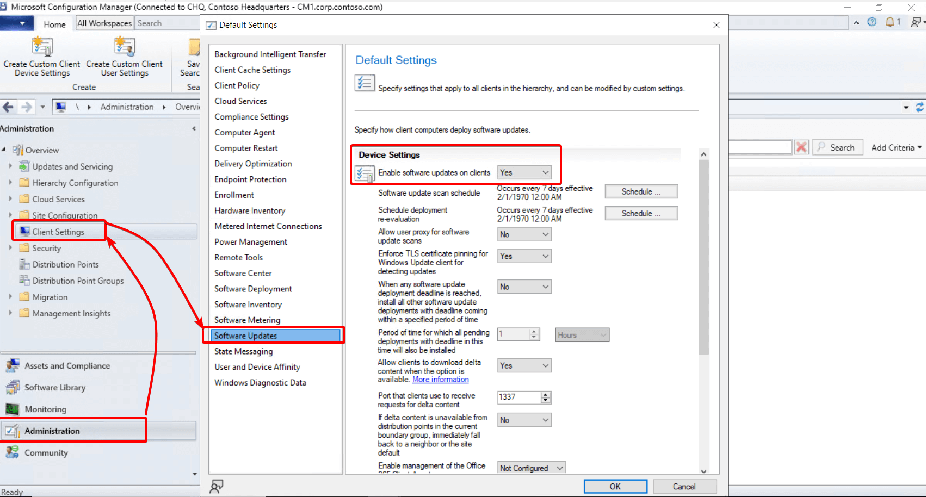Open the More information link
Screen dimensions: 926x497
[441, 380]
